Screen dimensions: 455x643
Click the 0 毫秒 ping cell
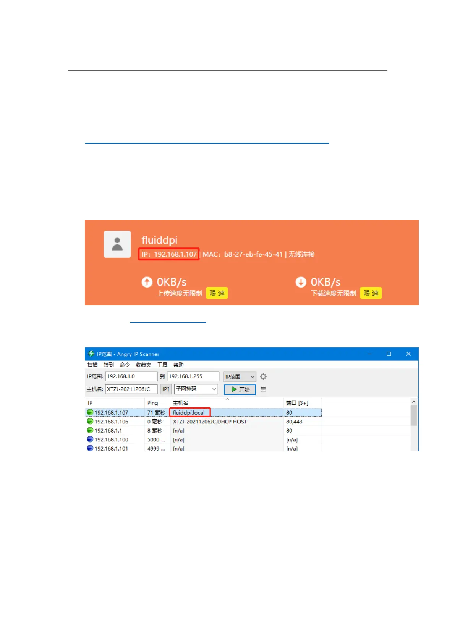pos(155,422)
